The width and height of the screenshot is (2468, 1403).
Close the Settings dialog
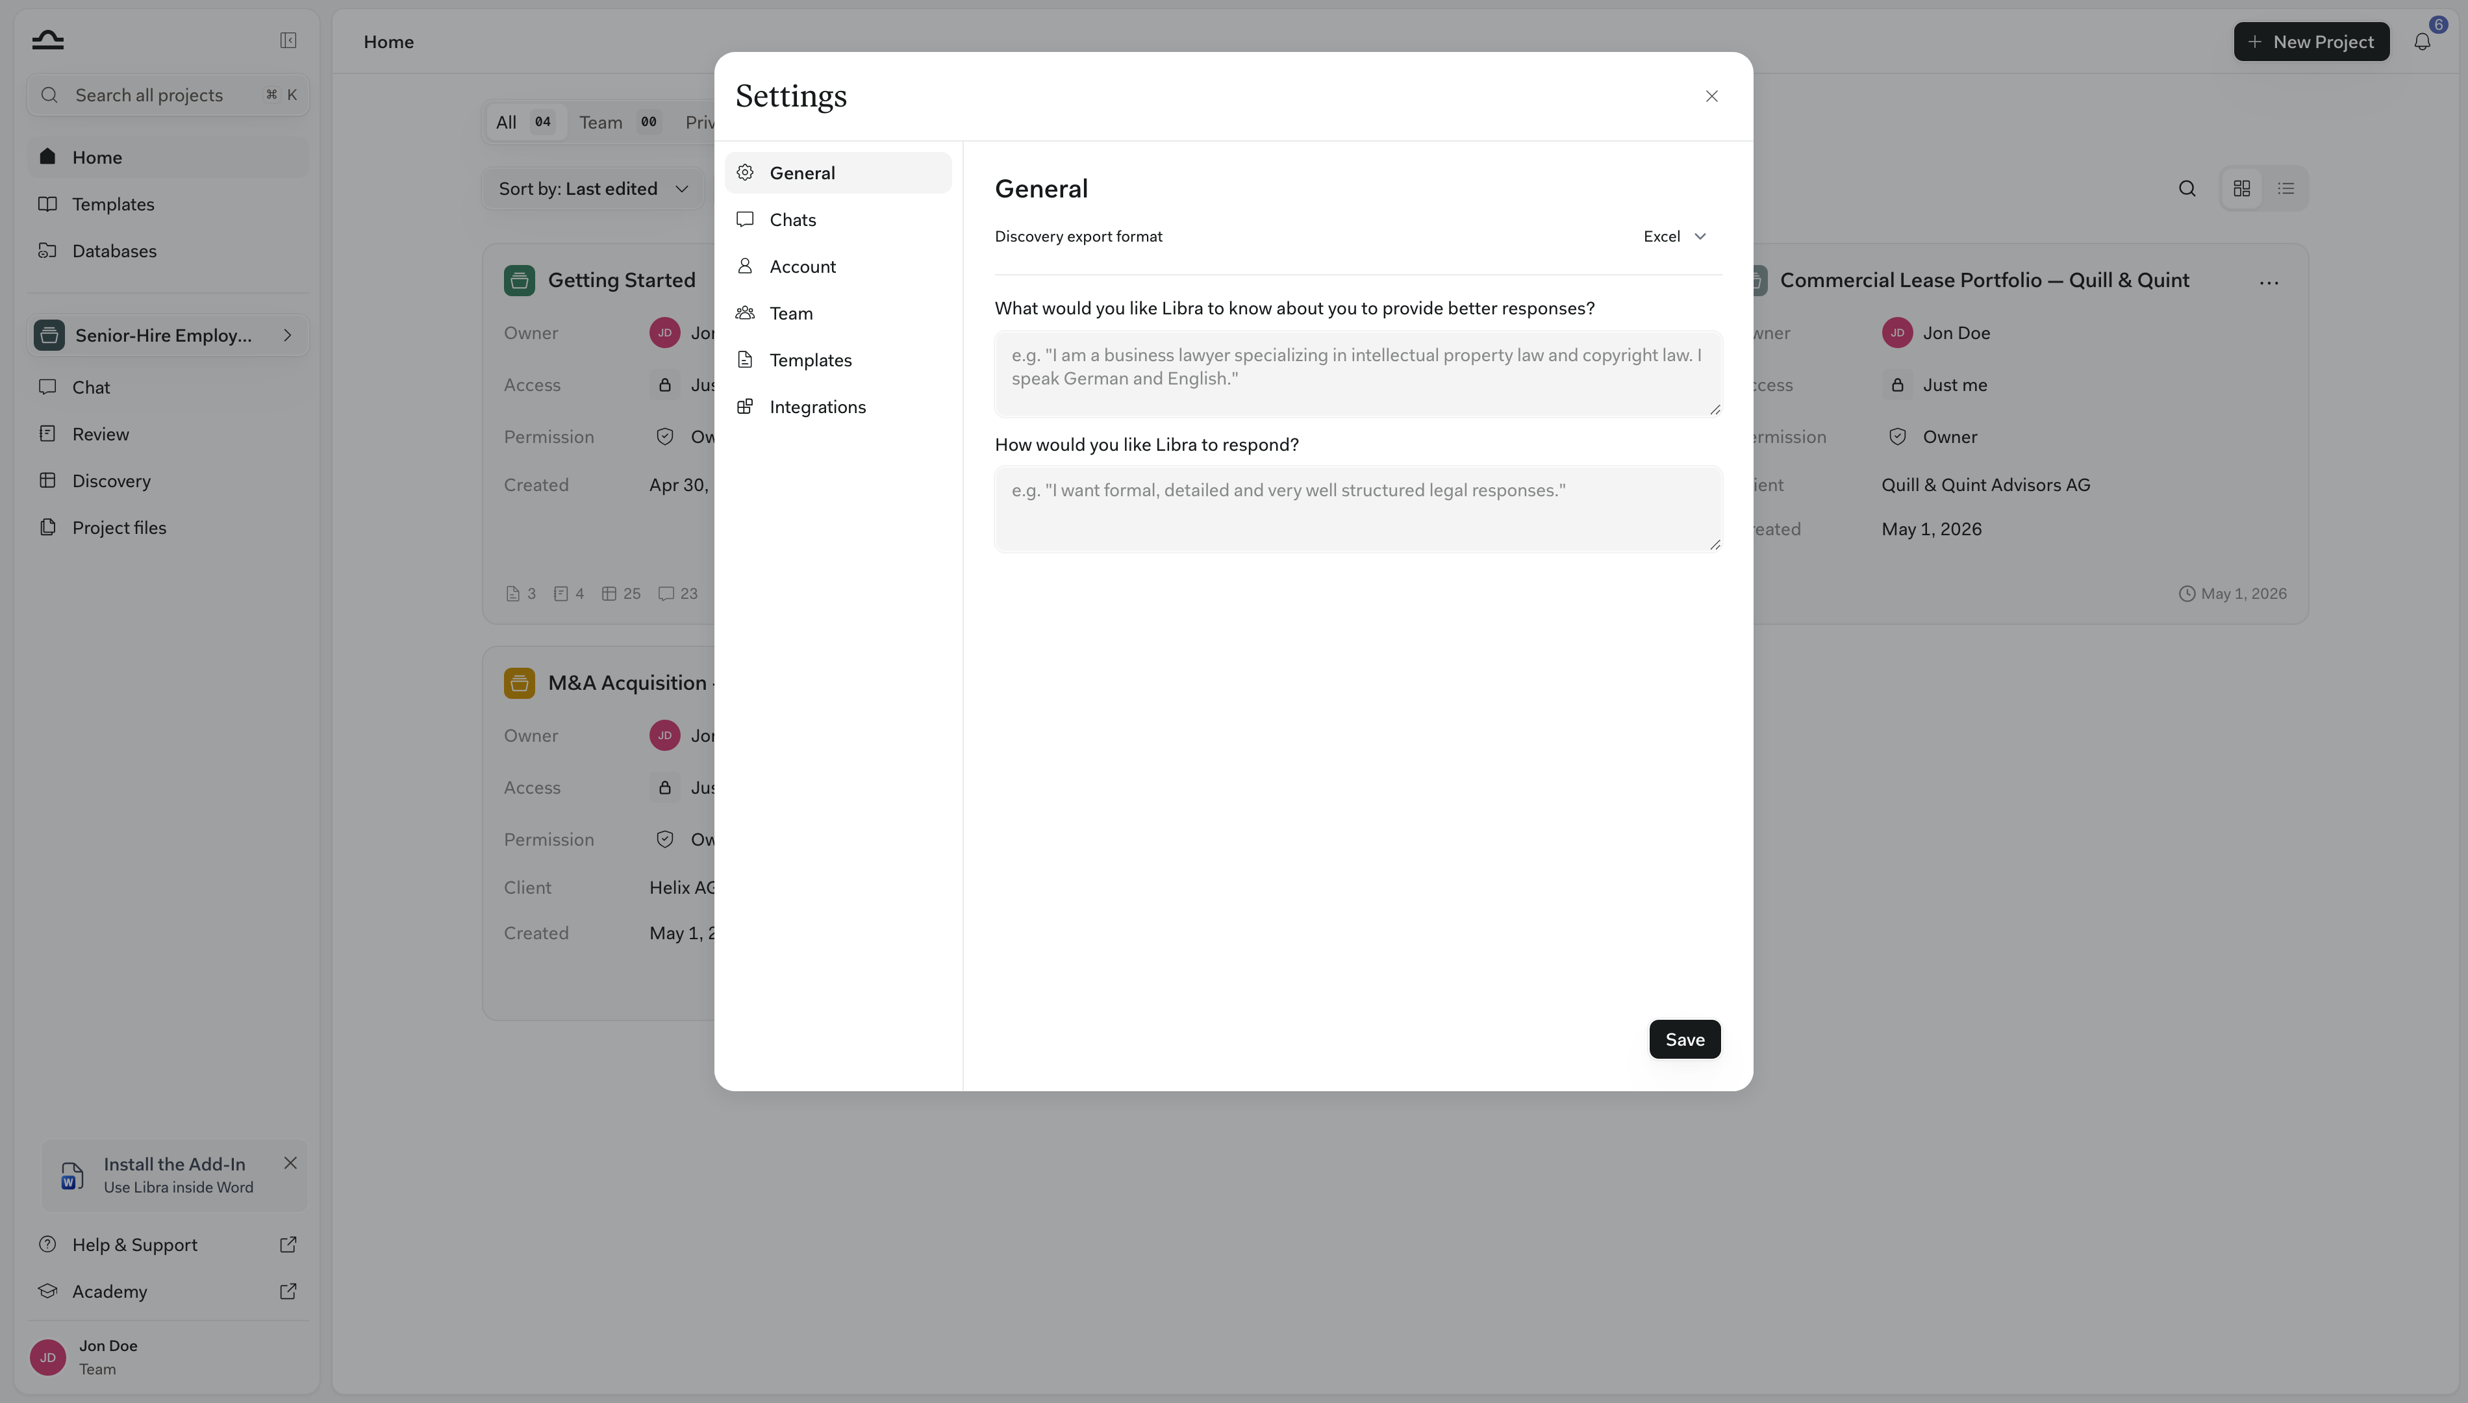pyautogui.click(x=1712, y=96)
